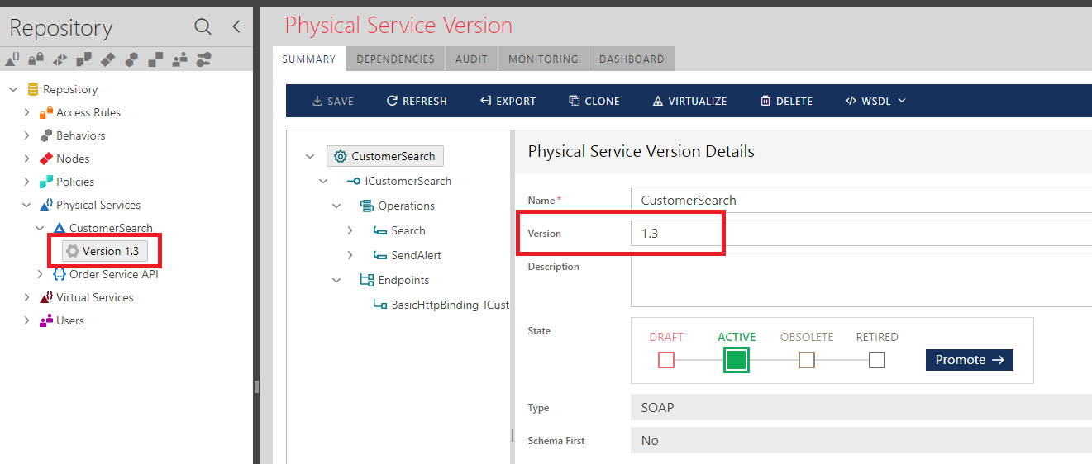Click the Refresh toolbar icon

393,101
